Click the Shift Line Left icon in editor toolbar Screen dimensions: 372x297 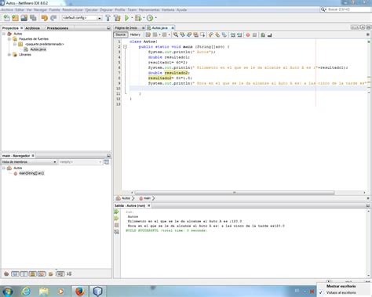tap(232, 34)
